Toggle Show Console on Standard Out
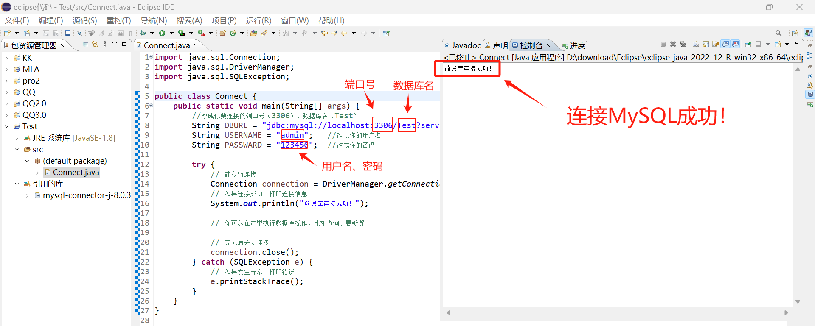The image size is (815, 326). 725,44
